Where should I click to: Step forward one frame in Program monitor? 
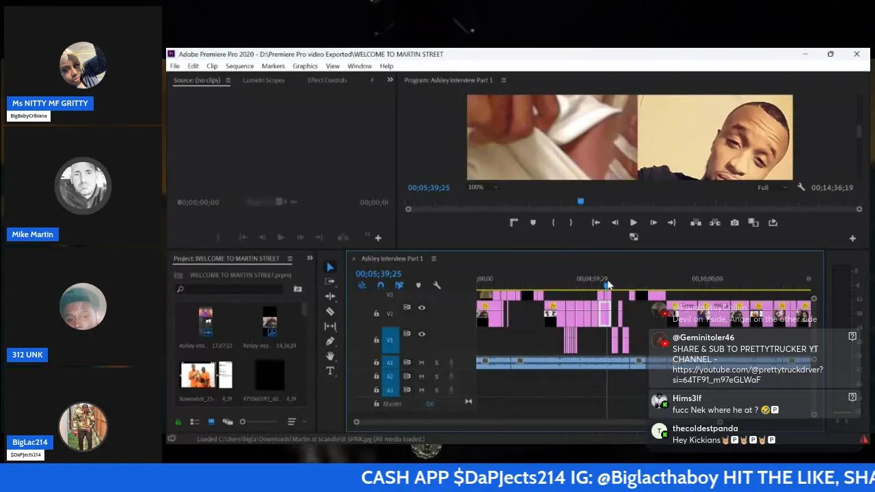pos(653,223)
